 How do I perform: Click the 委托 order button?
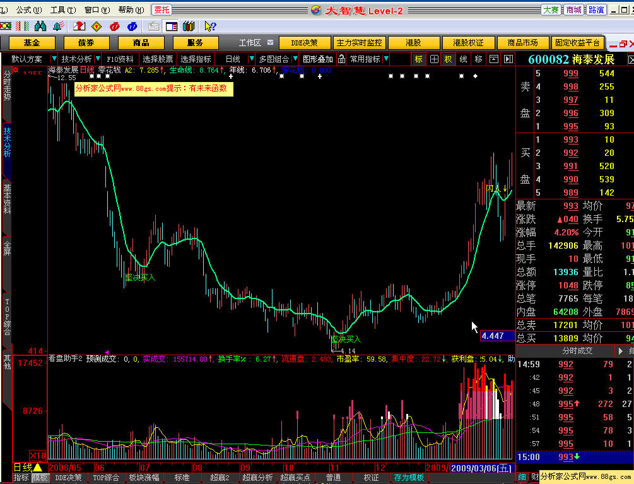click(x=161, y=9)
